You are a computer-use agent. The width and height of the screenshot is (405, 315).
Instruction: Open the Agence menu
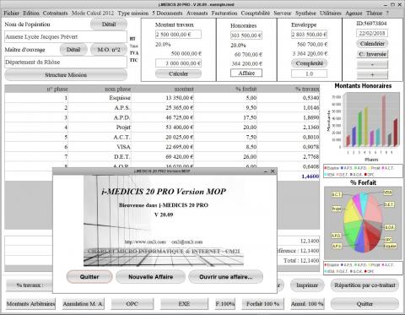coord(354,14)
